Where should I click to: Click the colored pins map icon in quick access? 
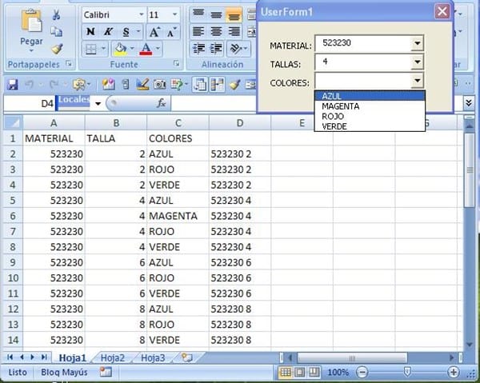(108, 84)
